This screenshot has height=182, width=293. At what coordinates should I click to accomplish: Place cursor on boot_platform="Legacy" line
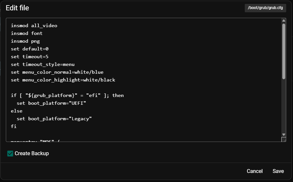click(54, 119)
